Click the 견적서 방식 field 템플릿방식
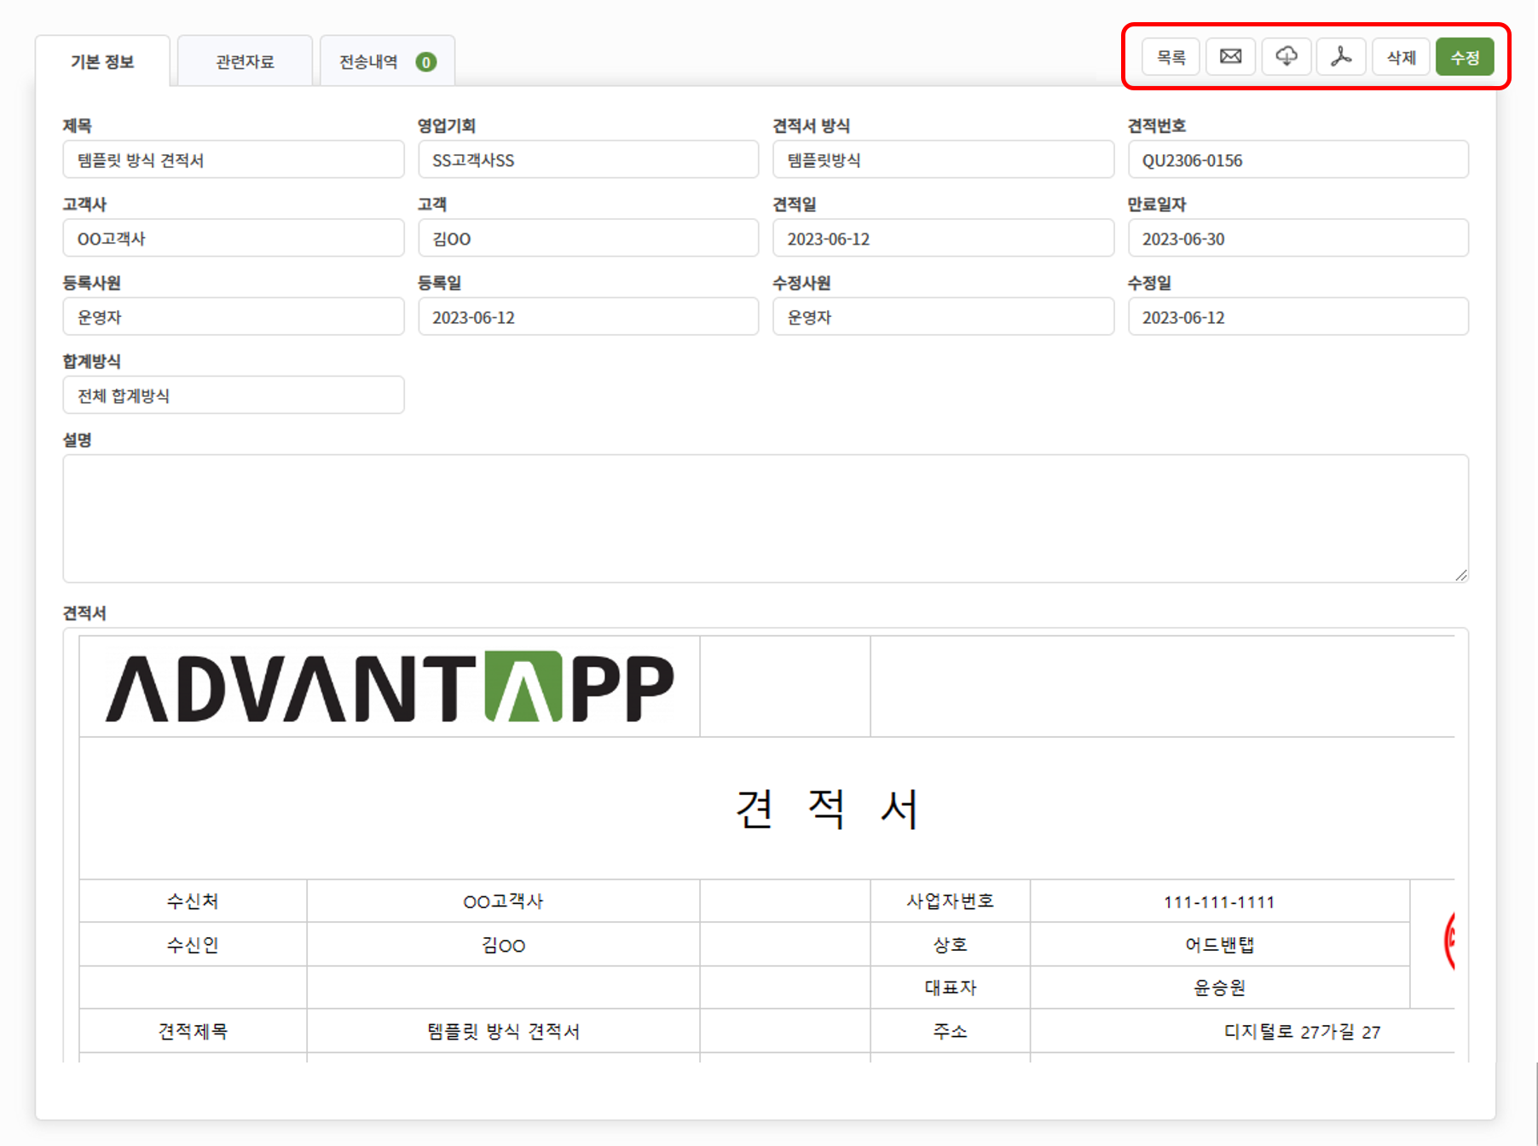1538x1146 pixels. (x=943, y=159)
